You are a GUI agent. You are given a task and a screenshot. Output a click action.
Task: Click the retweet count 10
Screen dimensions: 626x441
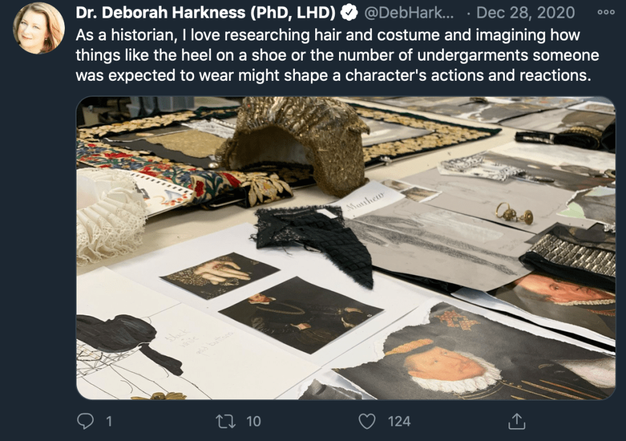(253, 421)
